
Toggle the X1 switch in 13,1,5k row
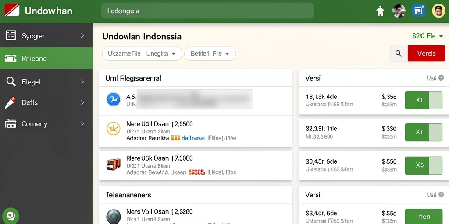(424, 100)
